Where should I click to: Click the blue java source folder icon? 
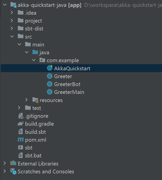(35, 52)
